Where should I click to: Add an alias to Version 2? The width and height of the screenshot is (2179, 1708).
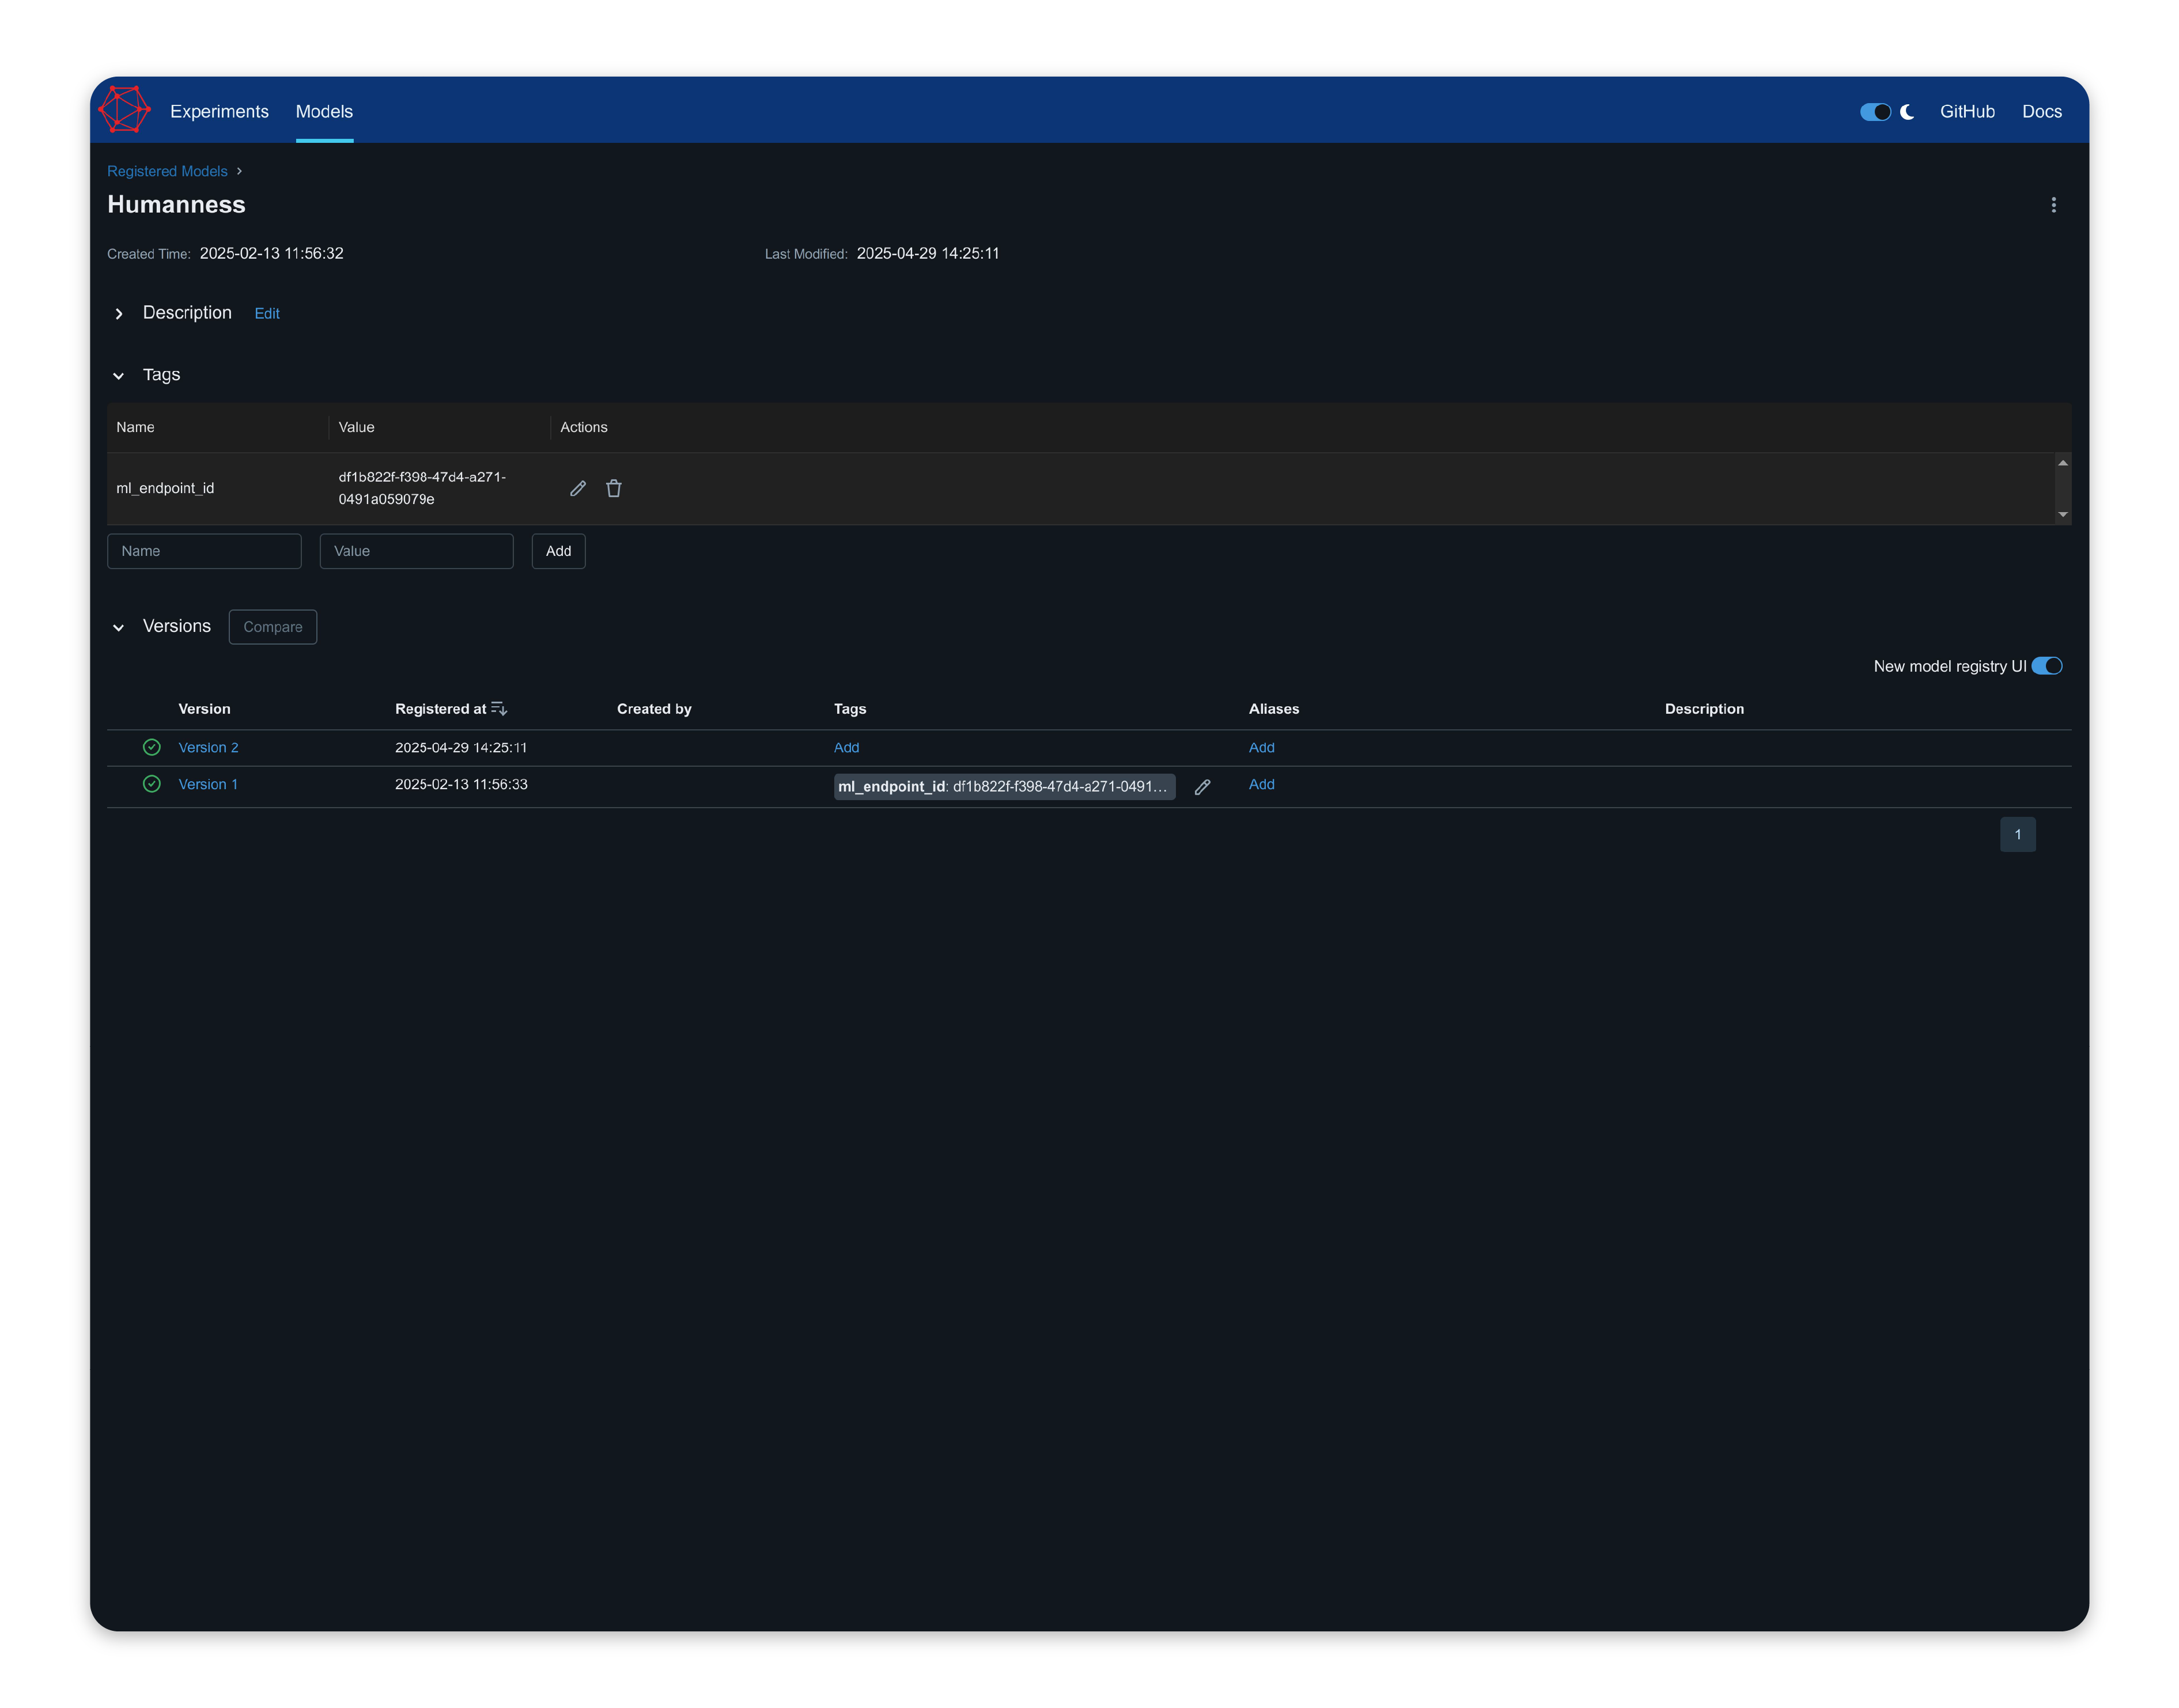[x=1261, y=747]
